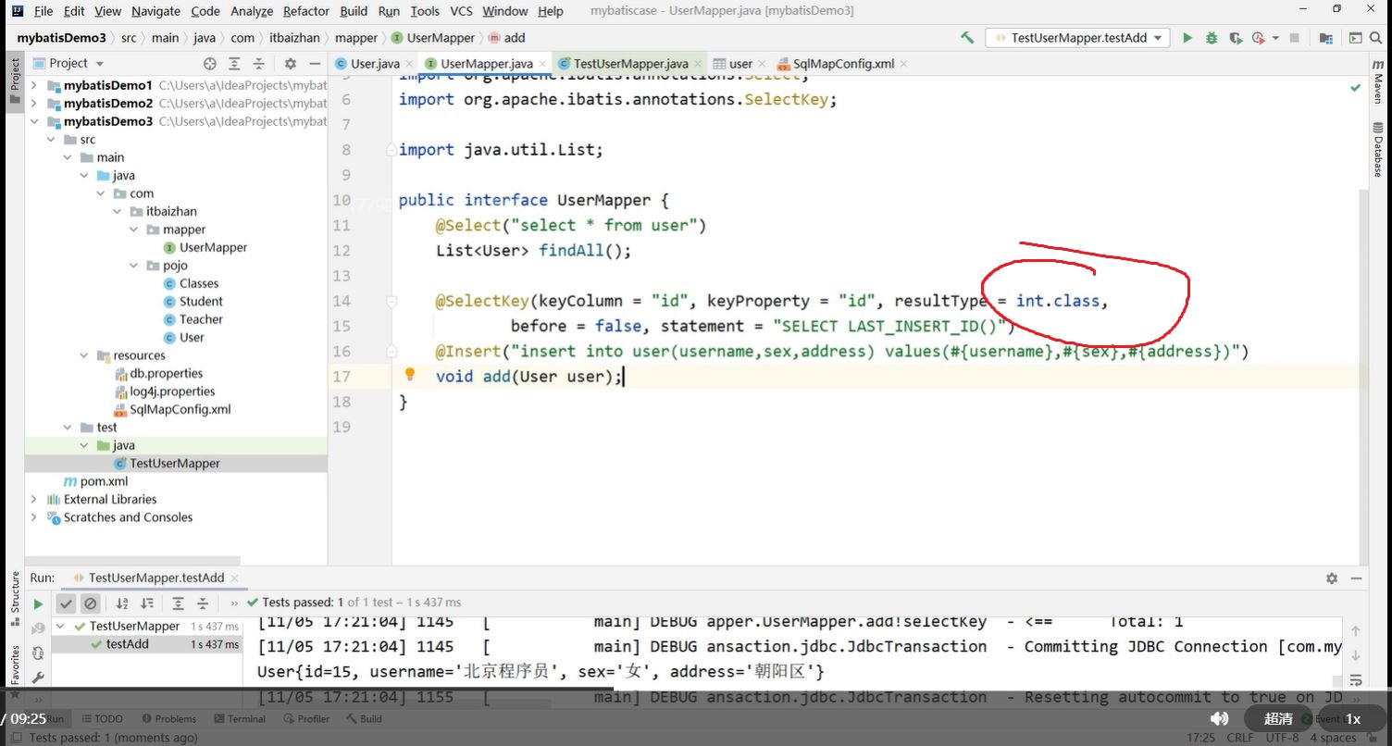
Task: Open the Problems tool window
Action: coord(168,718)
